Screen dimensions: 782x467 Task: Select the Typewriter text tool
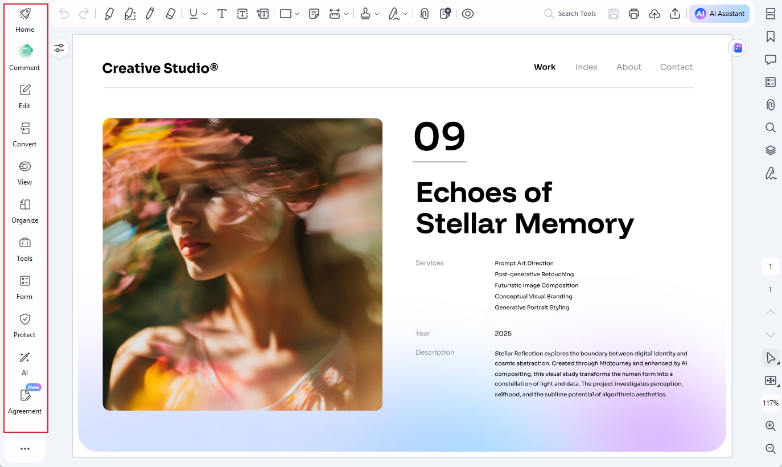click(x=222, y=14)
